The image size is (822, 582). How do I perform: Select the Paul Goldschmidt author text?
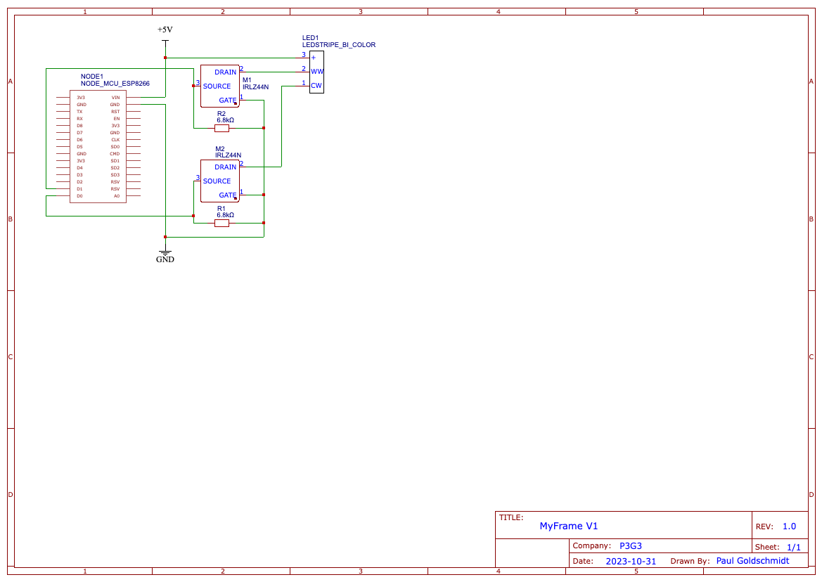click(752, 561)
